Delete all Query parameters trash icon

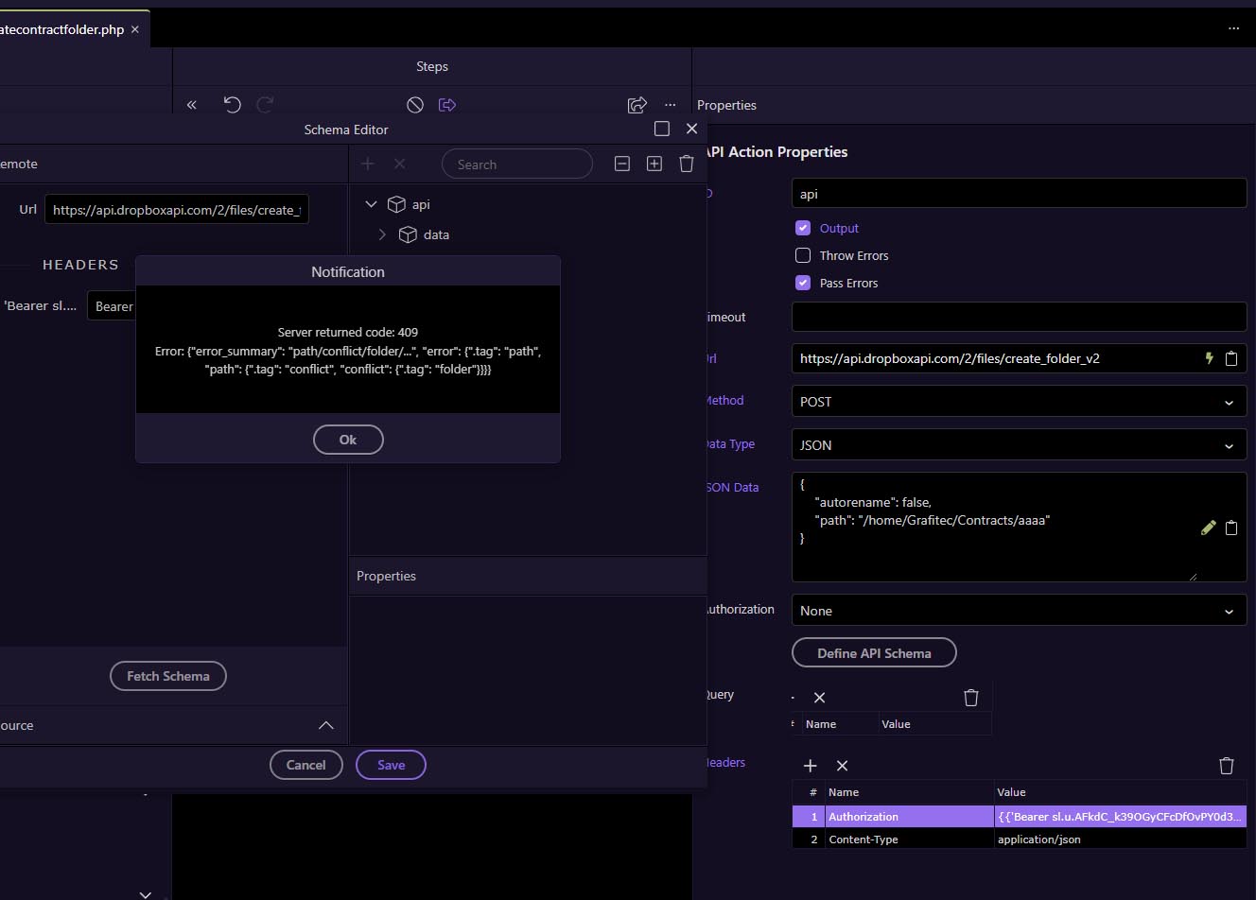coord(971,698)
